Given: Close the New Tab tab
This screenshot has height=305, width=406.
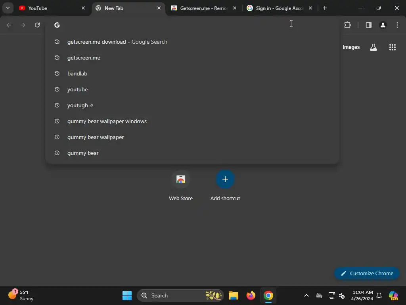Looking at the screenshot, I should (159, 8).
